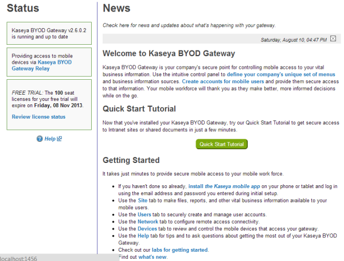Click the 'FREE TRIAL:' label
This screenshot has height=261, width=344.
pos(28,92)
